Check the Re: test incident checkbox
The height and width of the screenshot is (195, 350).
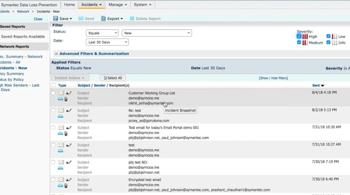[x=53, y=110]
